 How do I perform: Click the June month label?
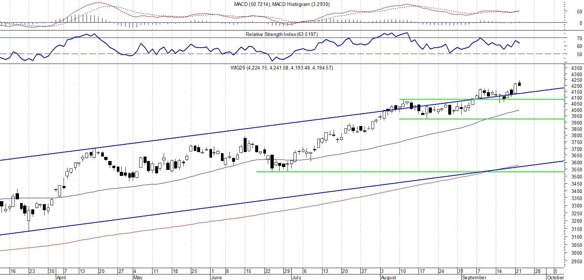coord(216,277)
